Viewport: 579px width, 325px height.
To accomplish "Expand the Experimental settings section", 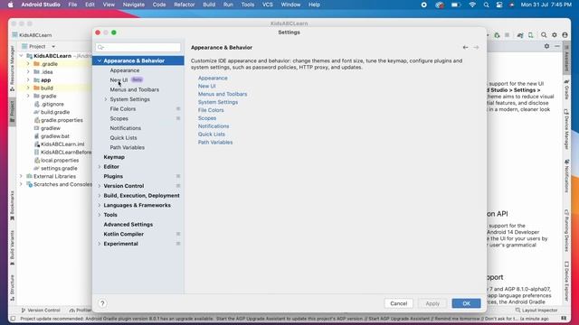I will (100, 244).
